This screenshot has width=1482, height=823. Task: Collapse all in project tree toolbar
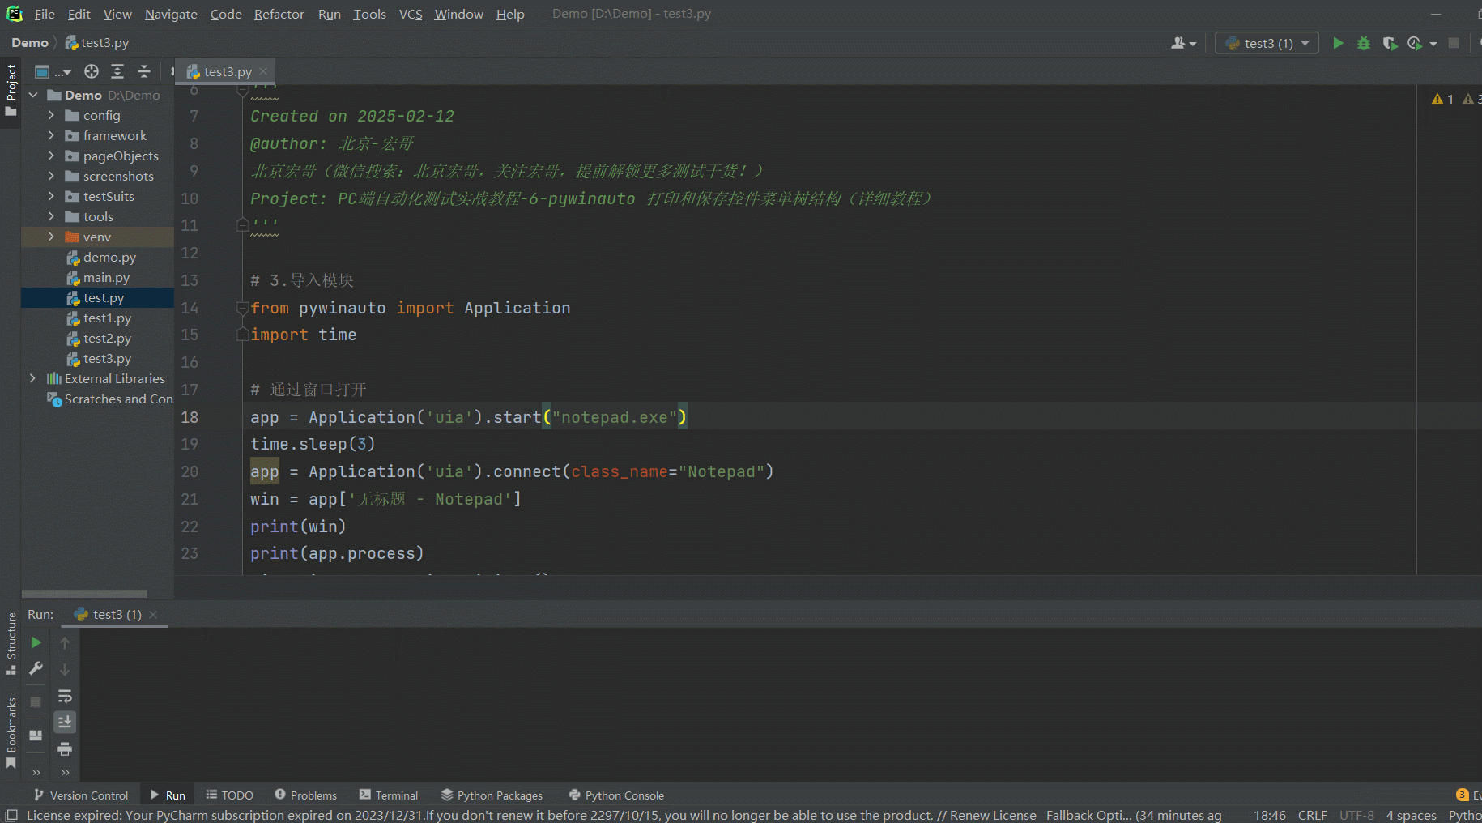144,71
